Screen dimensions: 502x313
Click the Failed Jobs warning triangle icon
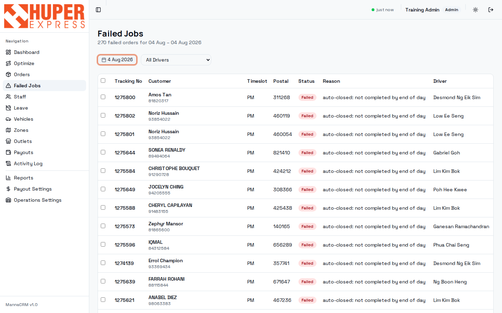tap(8, 86)
